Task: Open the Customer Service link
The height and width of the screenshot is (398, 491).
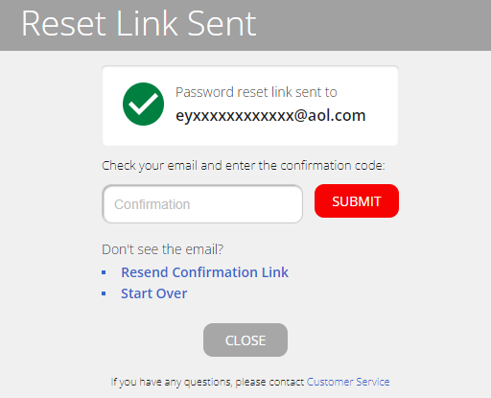Action: click(x=348, y=382)
